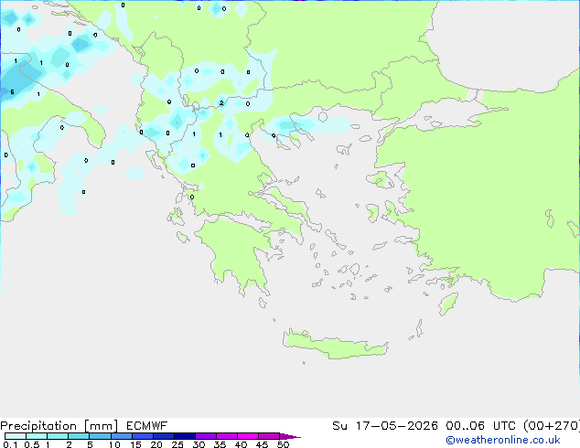The height and width of the screenshot is (448, 580).
Task: Click the island of Crete
Action: pyautogui.click(x=335, y=345)
